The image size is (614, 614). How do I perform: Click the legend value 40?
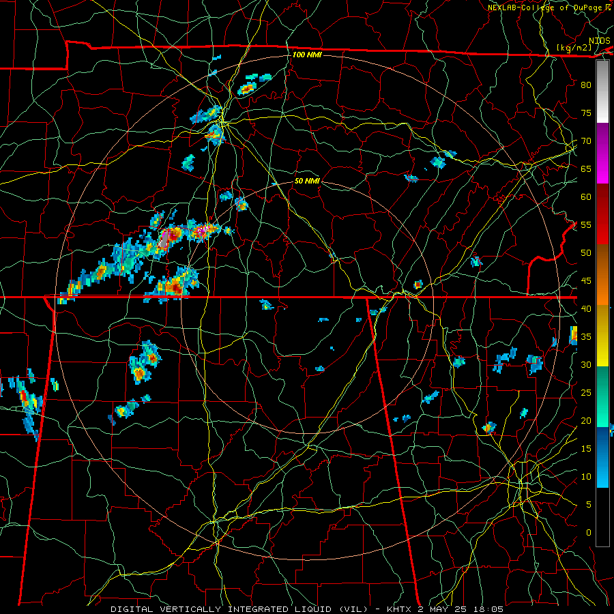pyautogui.click(x=586, y=308)
